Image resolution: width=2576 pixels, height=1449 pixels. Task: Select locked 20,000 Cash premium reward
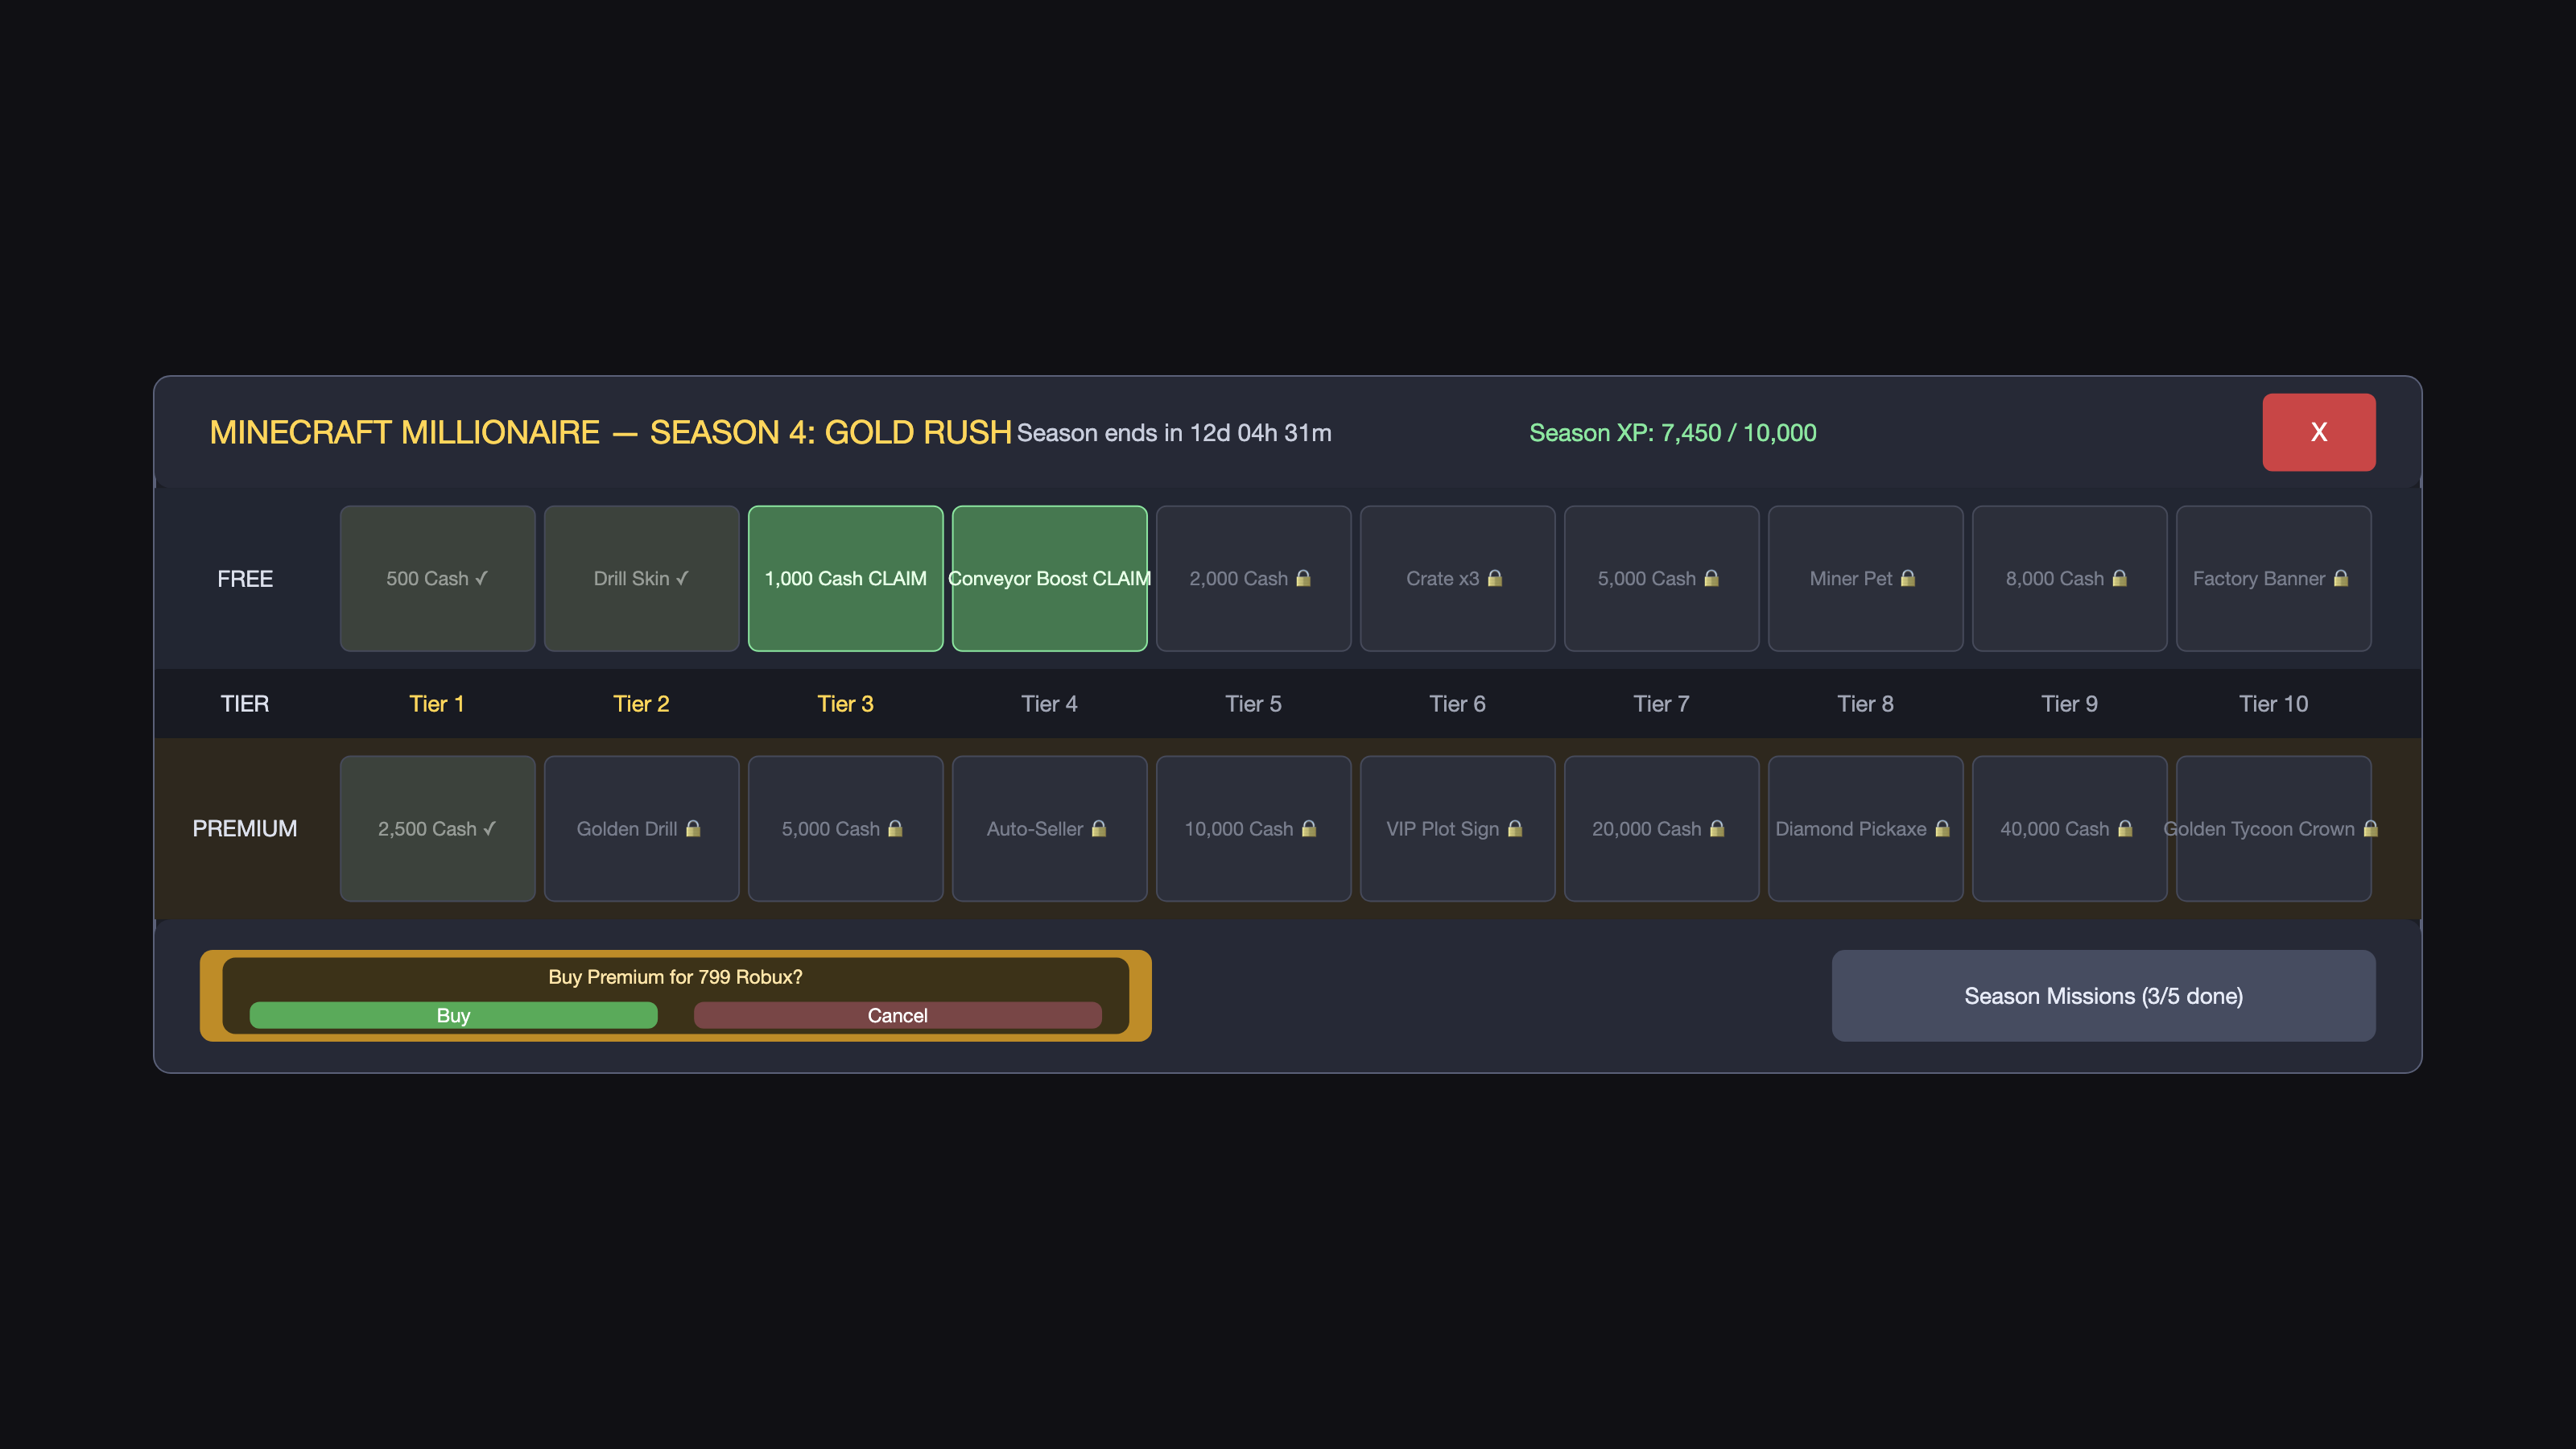point(1661,828)
